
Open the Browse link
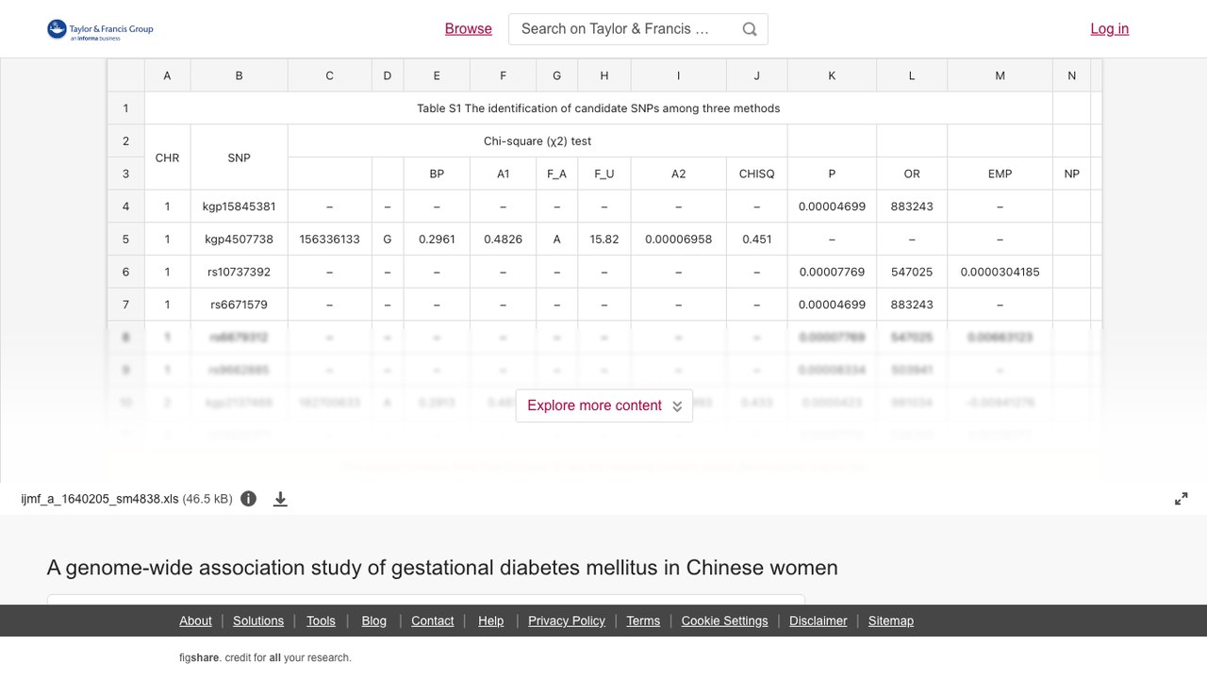click(x=469, y=29)
